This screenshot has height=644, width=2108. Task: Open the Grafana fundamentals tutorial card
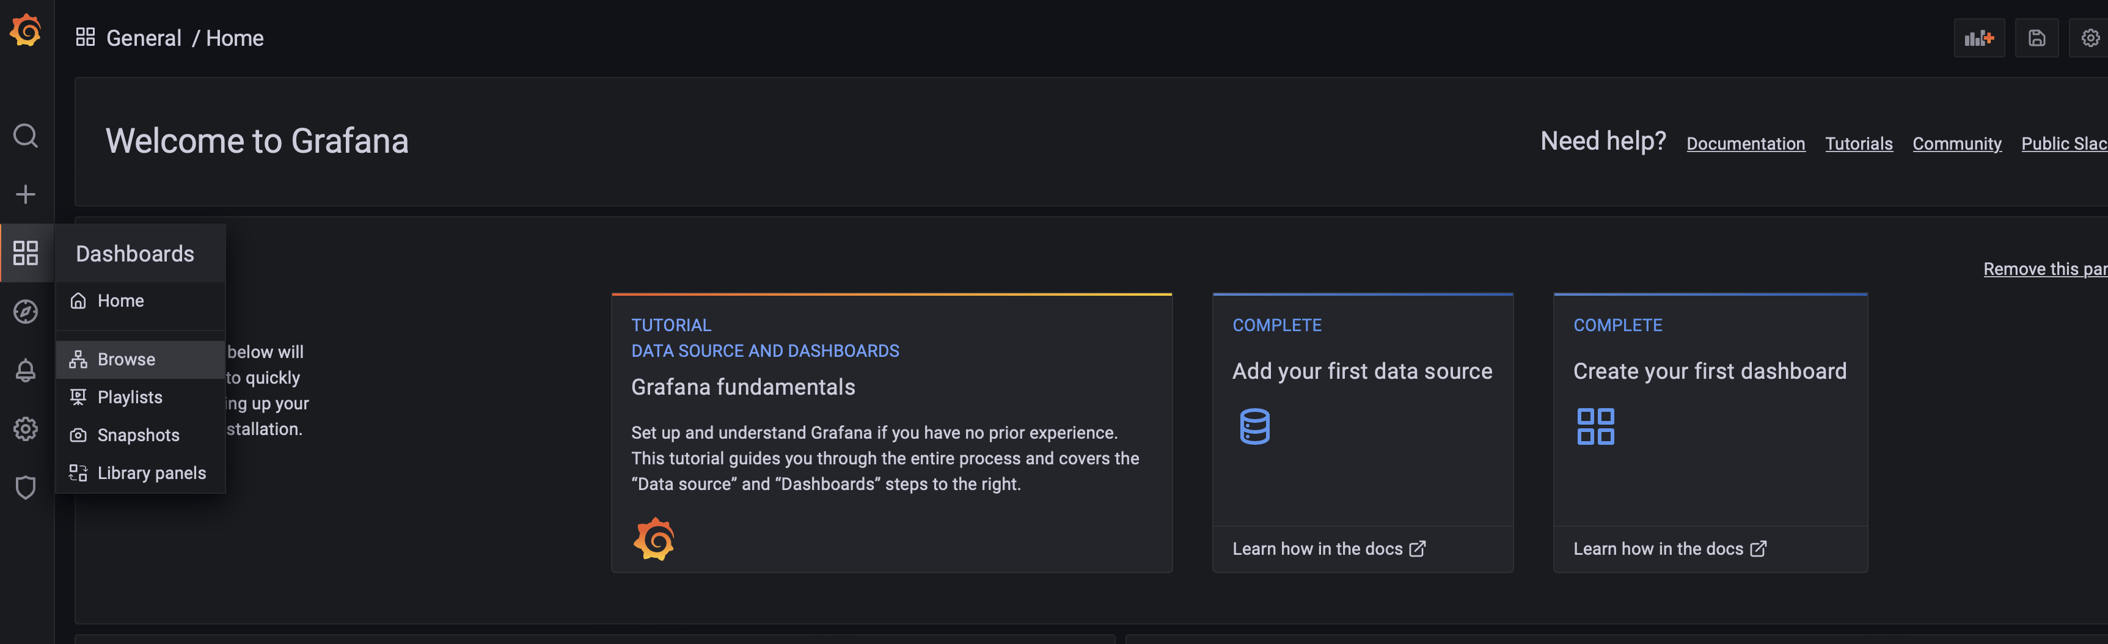891,433
